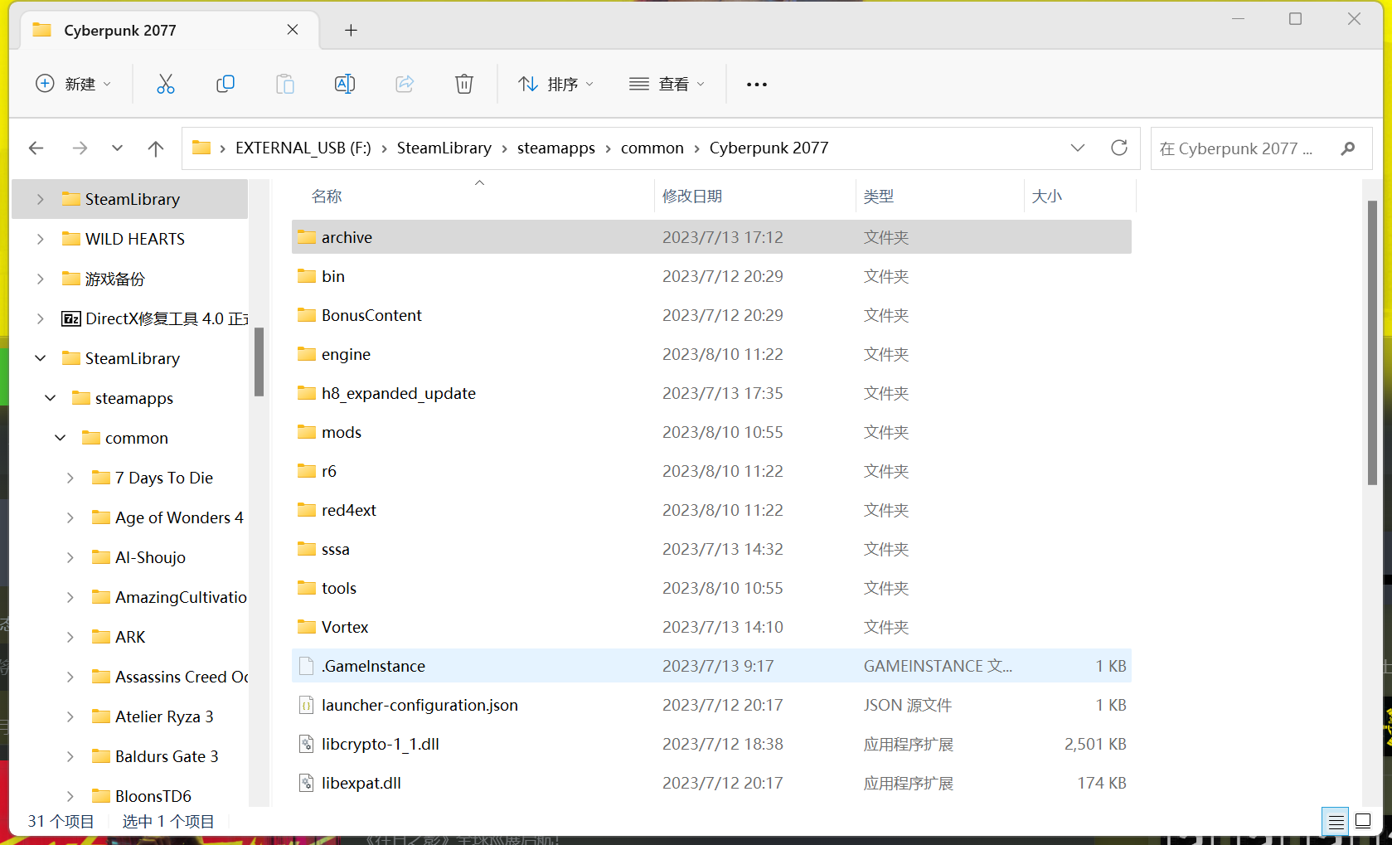Viewport: 1392px width, 845px height.
Task: Navigate back with the left arrow
Action: pyautogui.click(x=36, y=148)
